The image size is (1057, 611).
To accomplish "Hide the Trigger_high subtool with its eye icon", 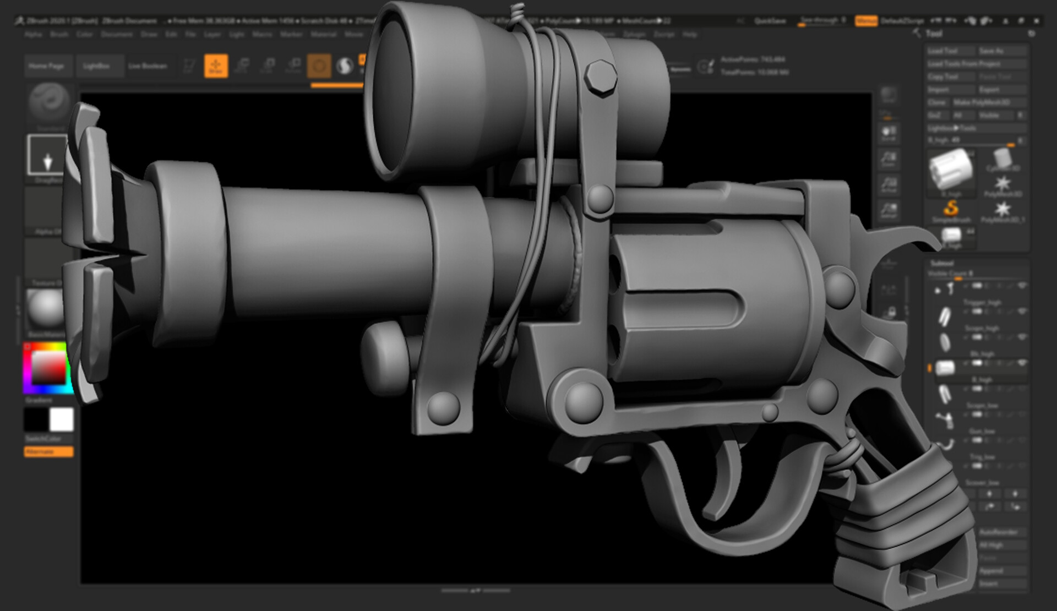I will coord(1021,286).
